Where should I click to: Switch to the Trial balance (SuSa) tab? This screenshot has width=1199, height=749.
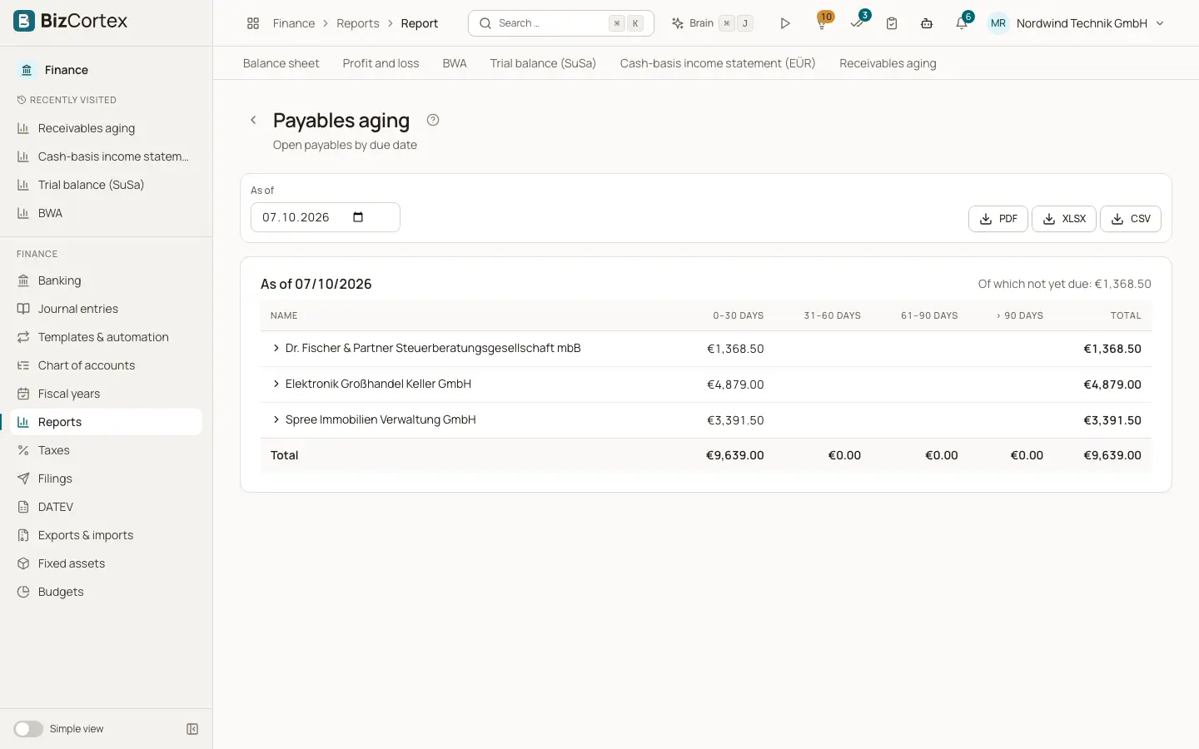click(543, 63)
